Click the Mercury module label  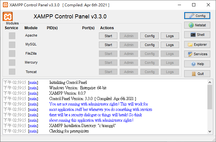pyautogui.click(x=31, y=62)
